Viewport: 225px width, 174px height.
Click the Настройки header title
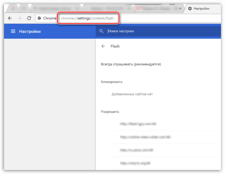30,32
